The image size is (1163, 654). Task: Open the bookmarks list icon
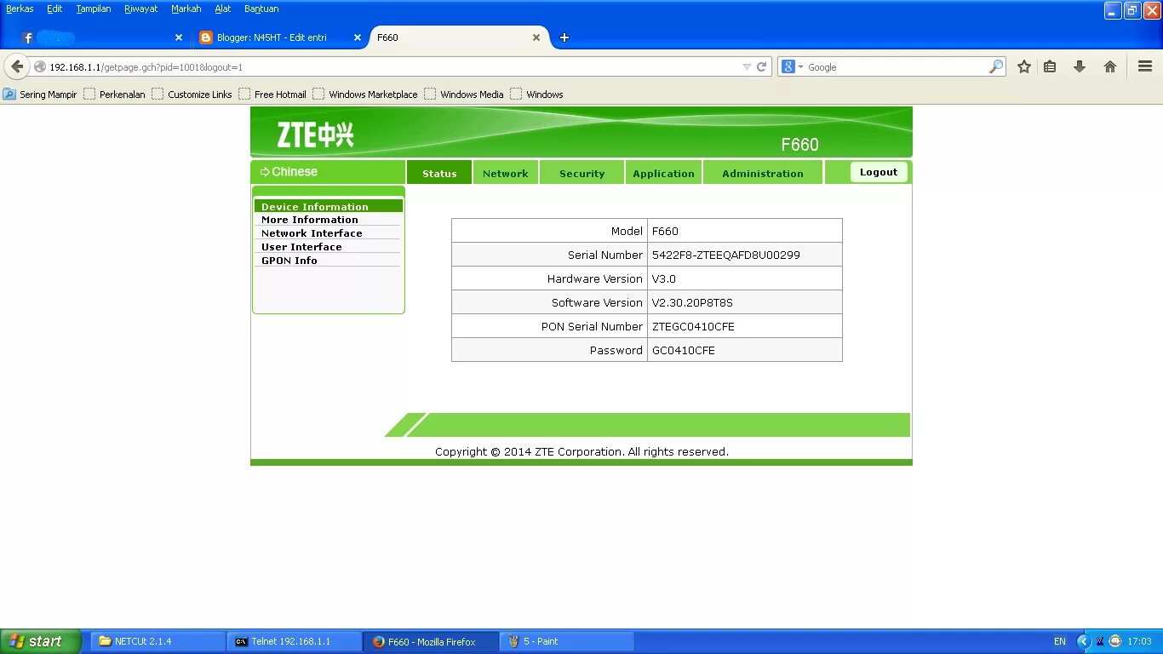[1050, 66]
